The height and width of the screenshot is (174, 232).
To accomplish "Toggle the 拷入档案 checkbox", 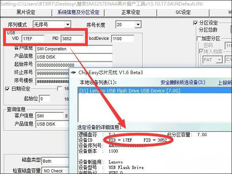I will 201,51.
